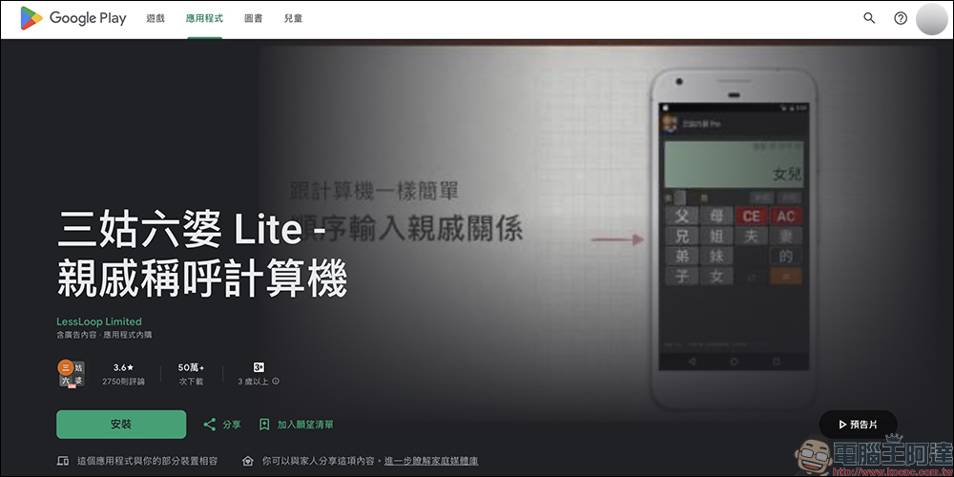This screenshot has height=477, width=954.
Task: Click 這個應用程式與你的部分裝置相容 text
Action: (147, 461)
